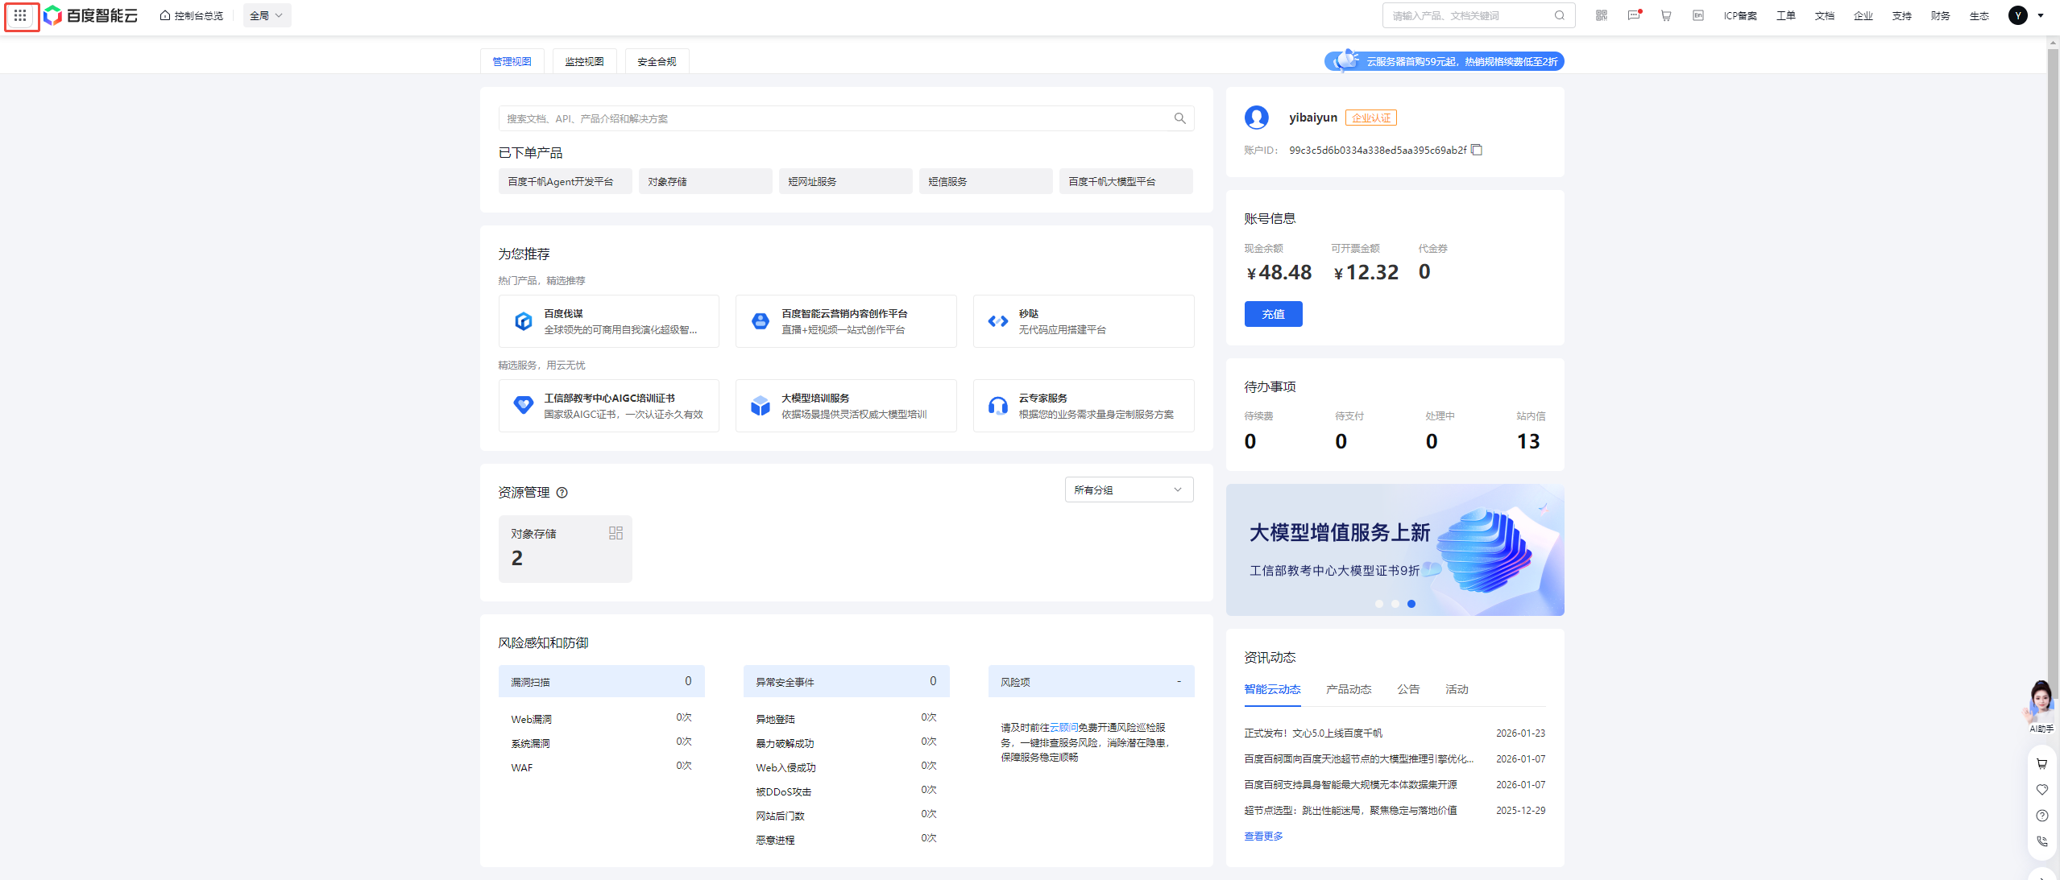Click the question mark icon in the floating sidebar

[x=2042, y=816]
